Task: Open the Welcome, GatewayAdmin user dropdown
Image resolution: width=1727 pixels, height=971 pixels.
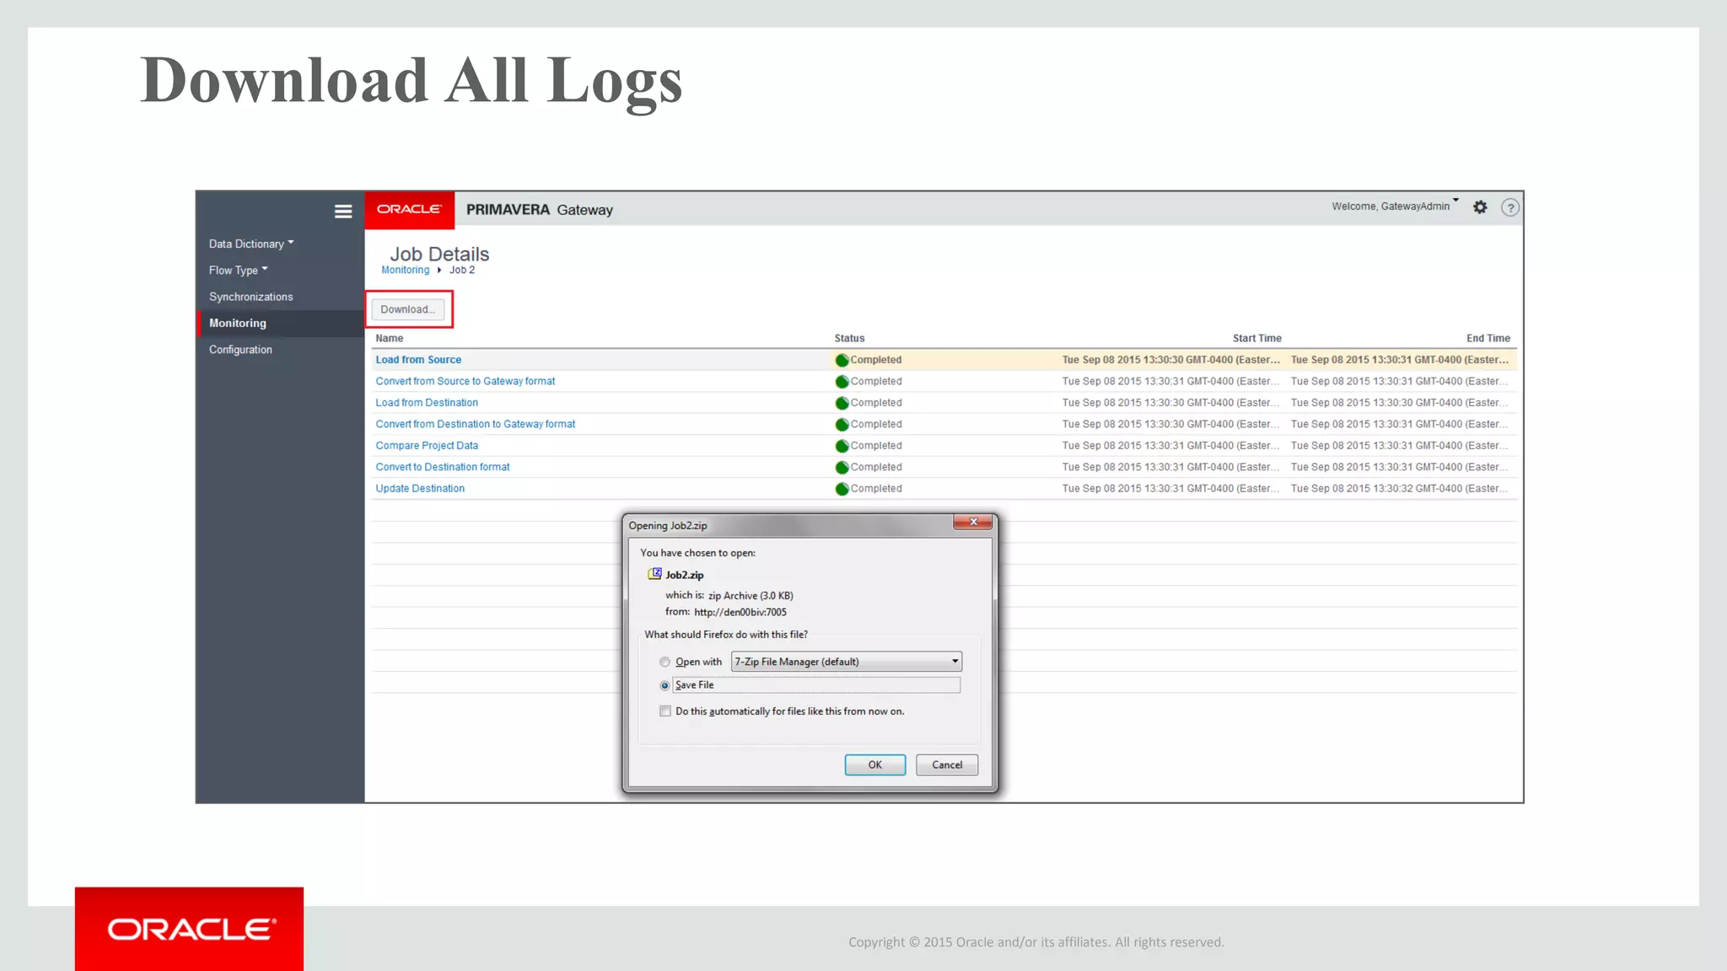Action: coord(1395,207)
